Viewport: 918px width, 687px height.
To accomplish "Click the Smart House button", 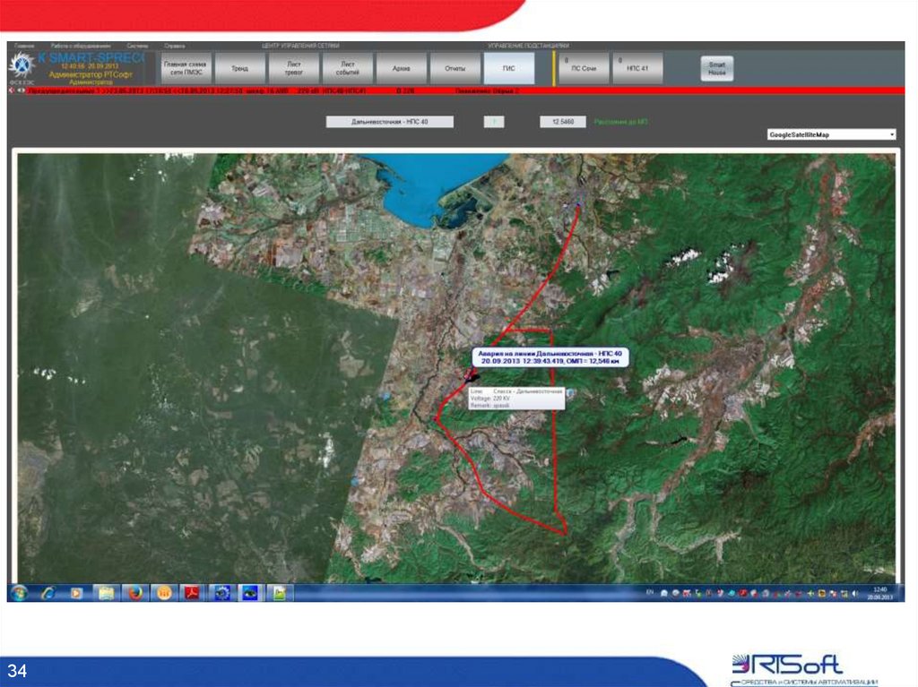I will tap(716, 68).
